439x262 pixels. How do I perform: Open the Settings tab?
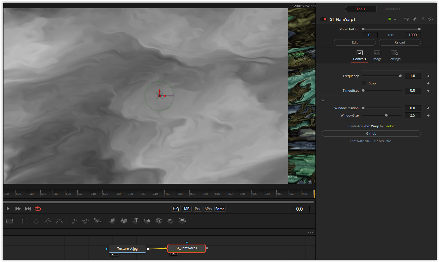(x=395, y=56)
